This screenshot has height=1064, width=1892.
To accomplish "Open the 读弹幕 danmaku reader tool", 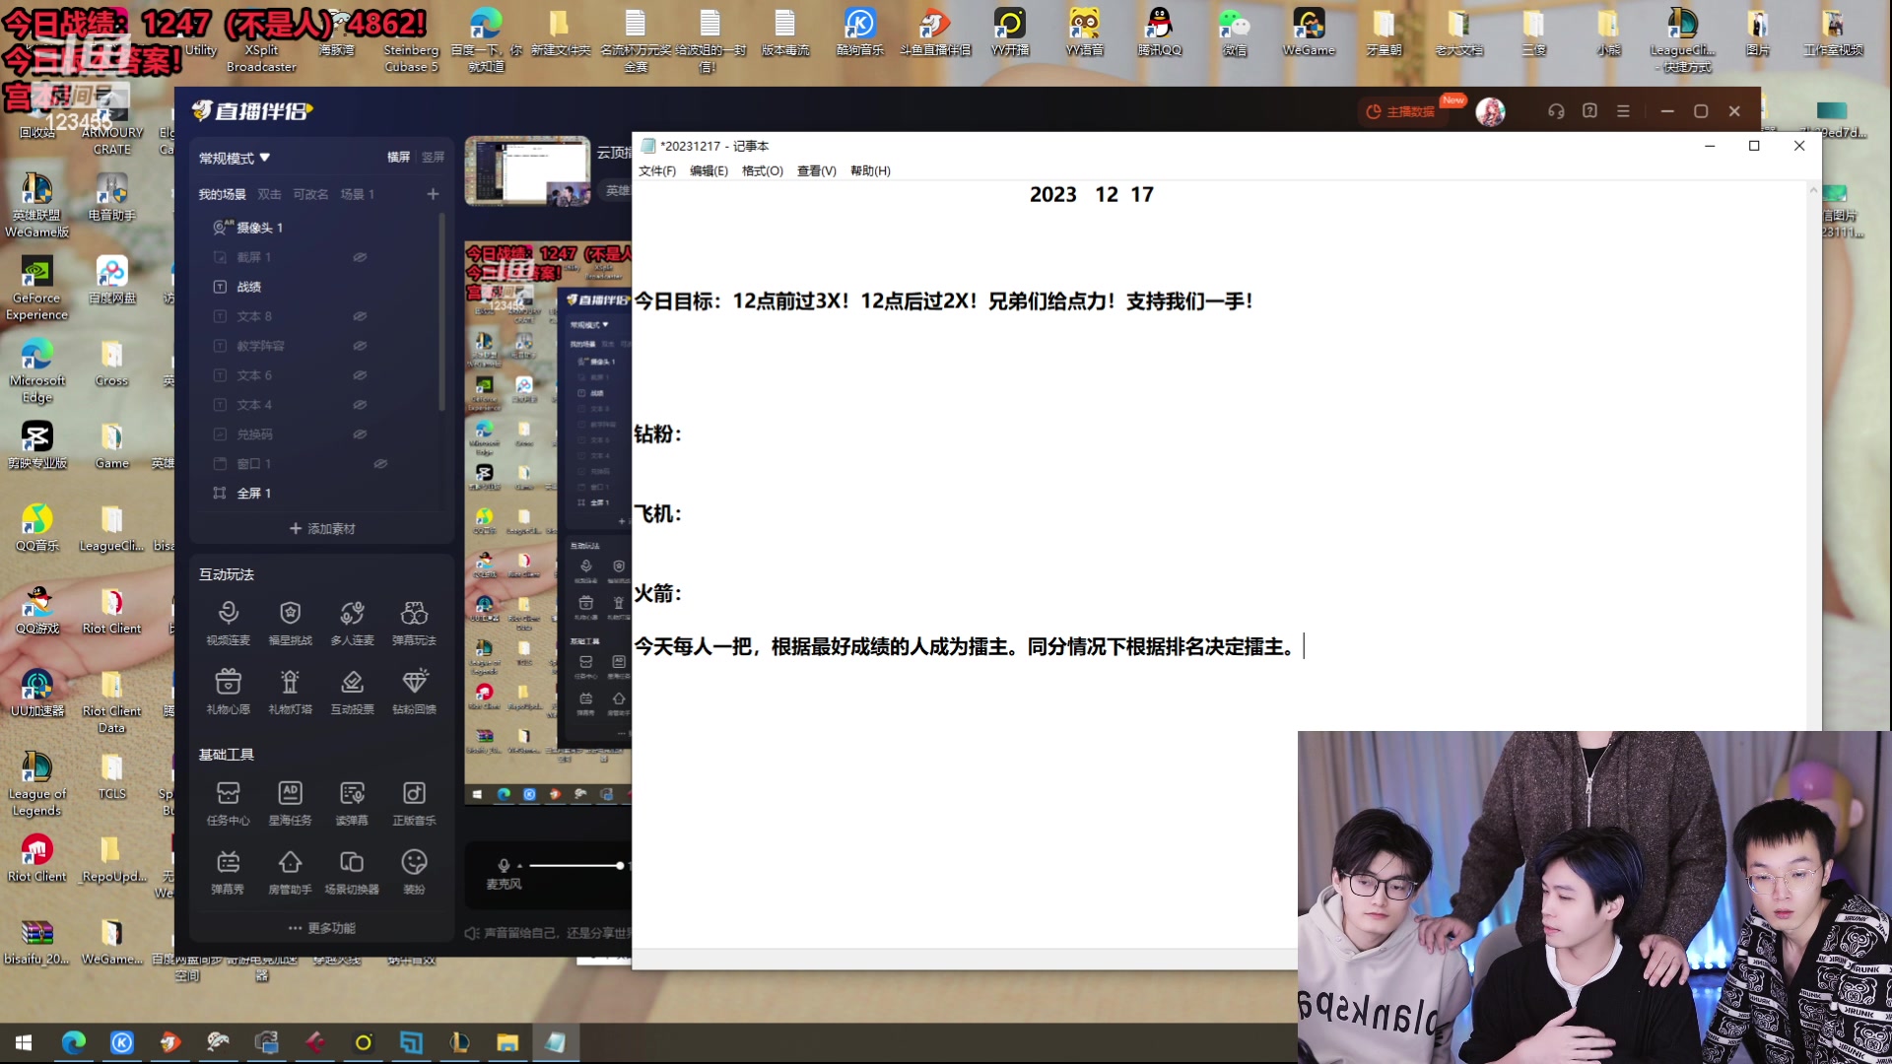I will coord(352,801).
